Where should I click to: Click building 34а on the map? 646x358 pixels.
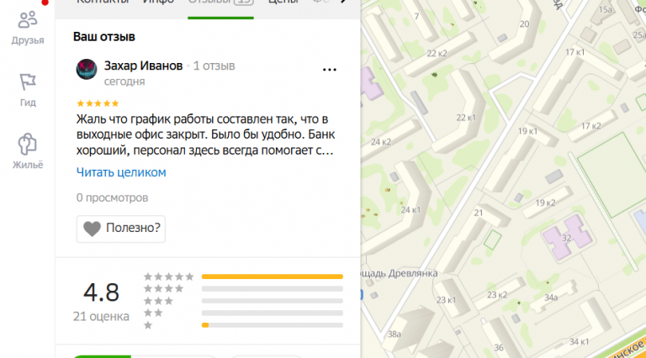[552, 297]
